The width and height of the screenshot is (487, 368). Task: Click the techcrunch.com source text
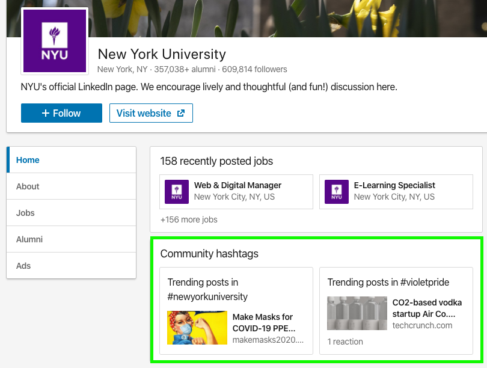[423, 325]
